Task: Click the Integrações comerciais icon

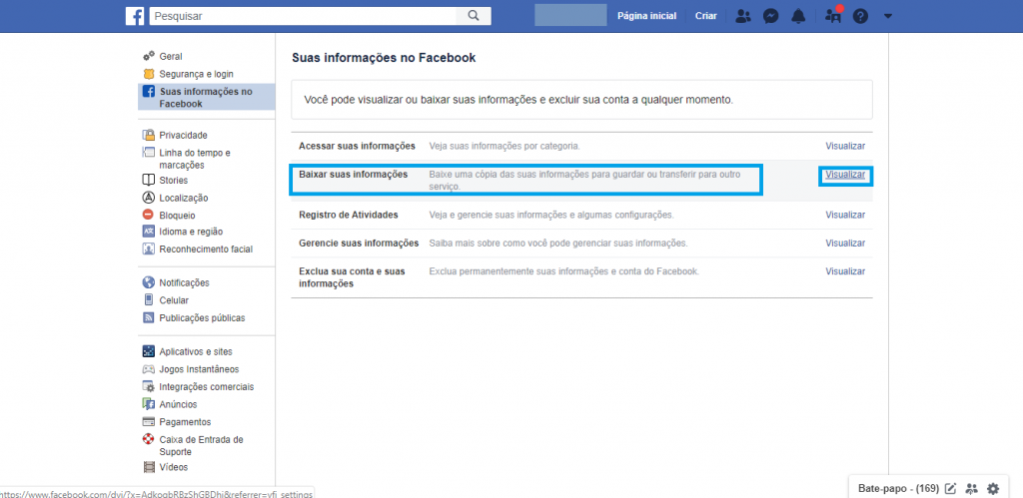Action: click(x=149, y=386)
